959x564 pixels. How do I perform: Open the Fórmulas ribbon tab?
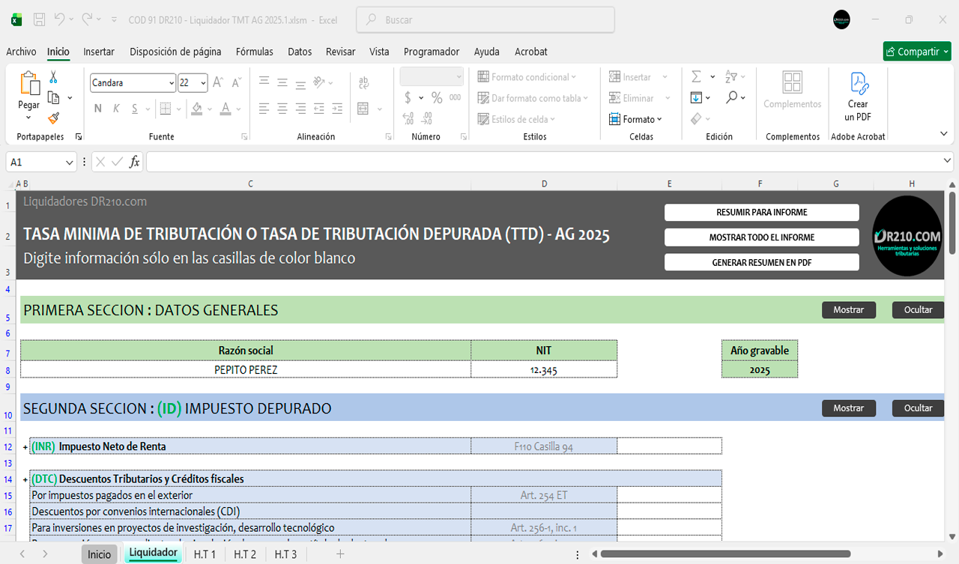click(254, 52)
